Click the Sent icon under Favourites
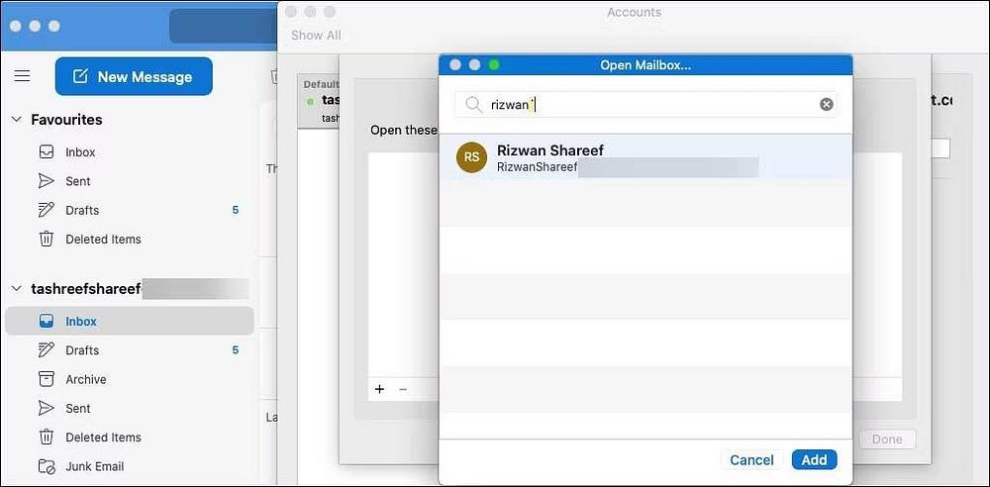The image size is (990, 487). coord(46,181)
